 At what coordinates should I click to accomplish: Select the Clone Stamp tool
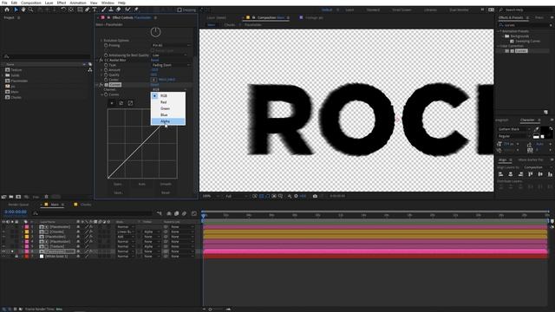(x=111, y=10)
